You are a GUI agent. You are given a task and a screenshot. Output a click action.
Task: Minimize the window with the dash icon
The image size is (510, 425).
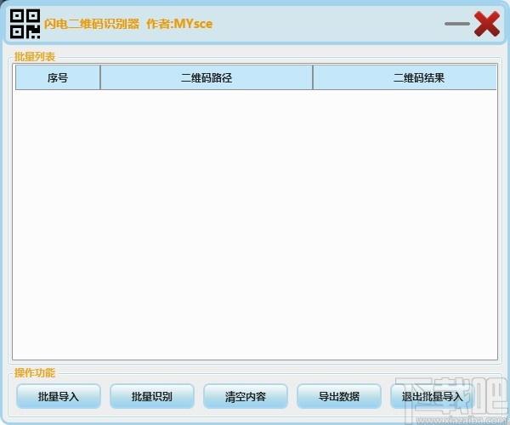tap(457, 24)
